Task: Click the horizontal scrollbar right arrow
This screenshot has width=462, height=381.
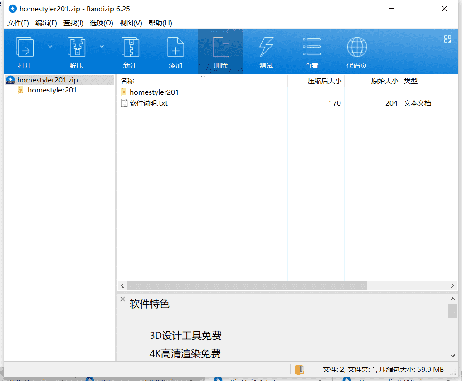Action: [452, 285]
